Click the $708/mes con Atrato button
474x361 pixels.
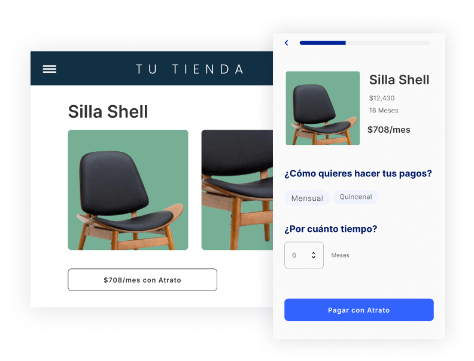click(142, 280)
